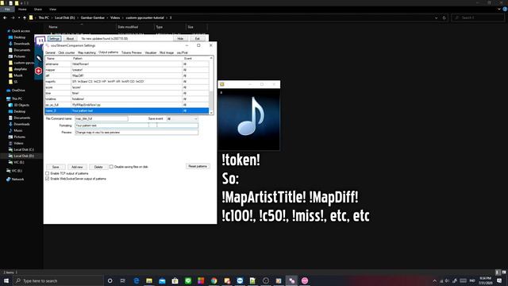Sort by the Date modified column
The height and width of the screenshot is (286, 508).
coord(128,27)
